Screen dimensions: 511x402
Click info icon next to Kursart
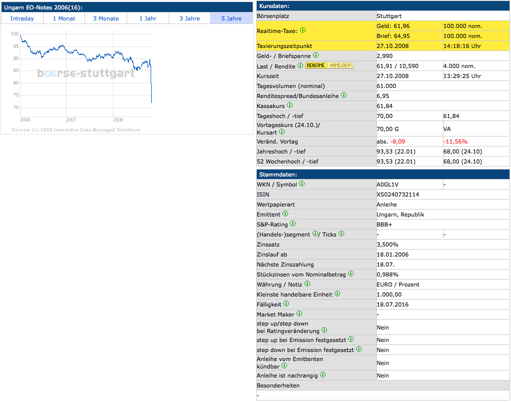click(282, 132)
